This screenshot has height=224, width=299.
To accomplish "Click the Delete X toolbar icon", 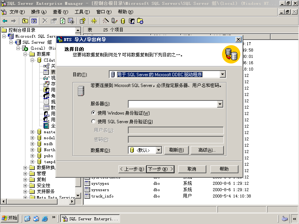I will pyautogui.click(x=45, y=21).
